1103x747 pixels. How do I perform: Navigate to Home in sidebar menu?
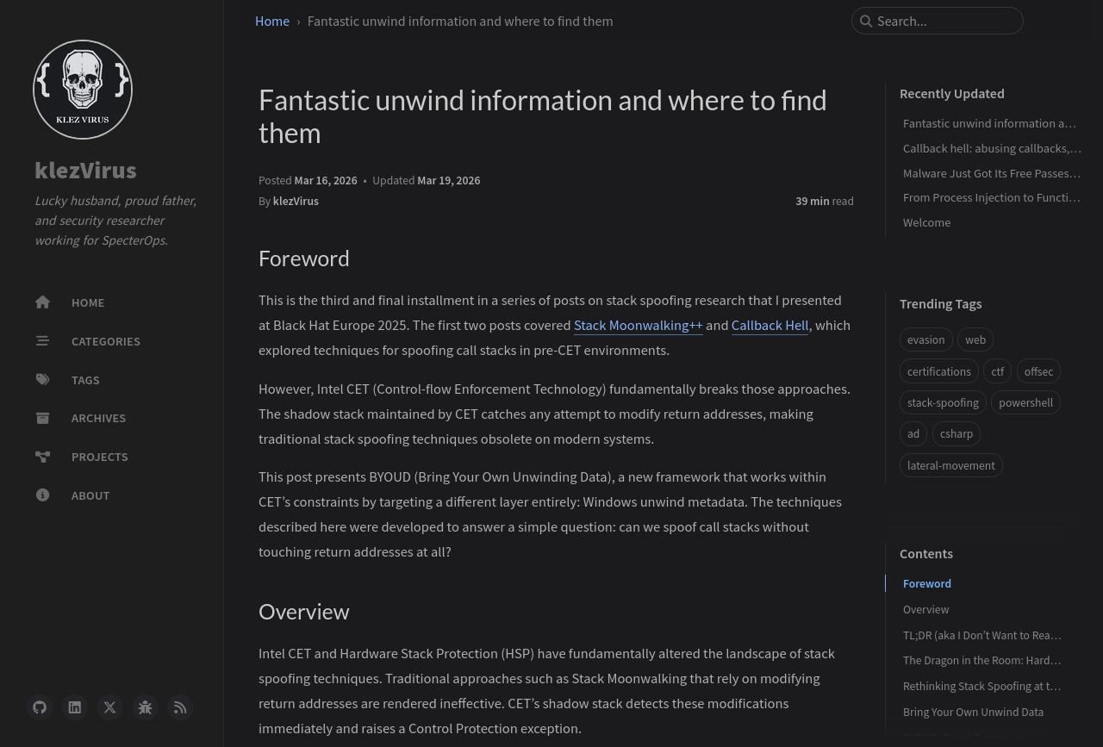coord(88,302)
